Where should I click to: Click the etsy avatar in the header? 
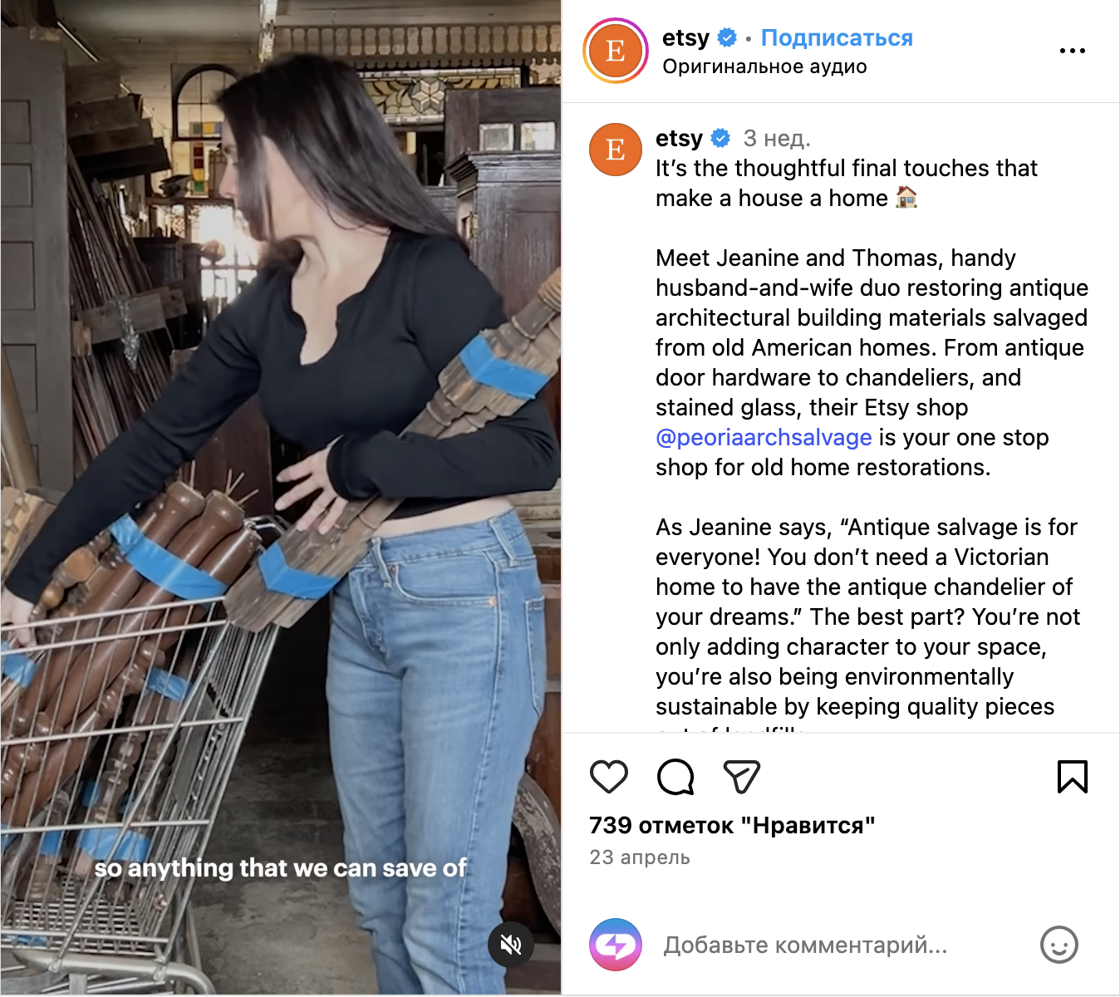(616, 52)
